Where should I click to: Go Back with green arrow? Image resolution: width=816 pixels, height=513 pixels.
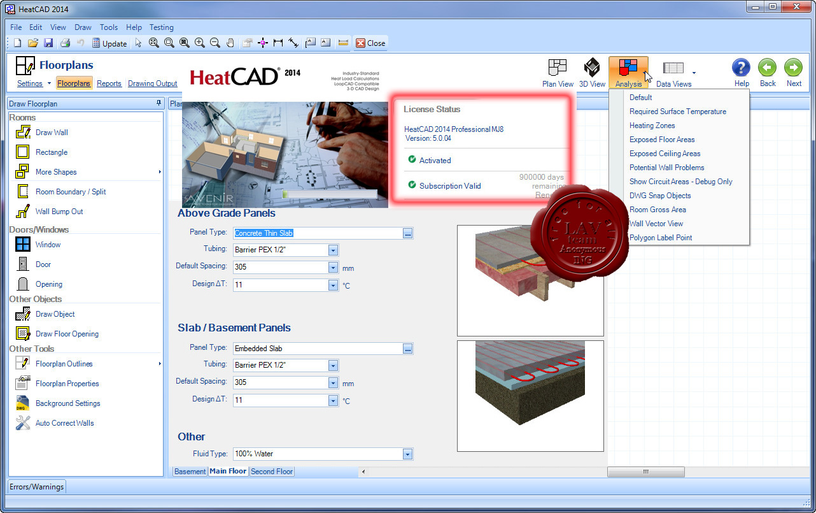[x=768, y=73]
